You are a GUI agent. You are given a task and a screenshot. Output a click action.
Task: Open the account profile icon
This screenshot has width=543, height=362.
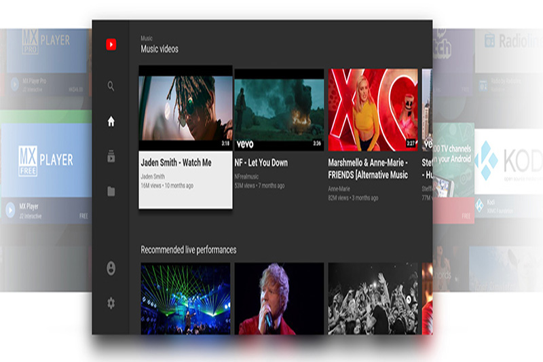[111, 268]
